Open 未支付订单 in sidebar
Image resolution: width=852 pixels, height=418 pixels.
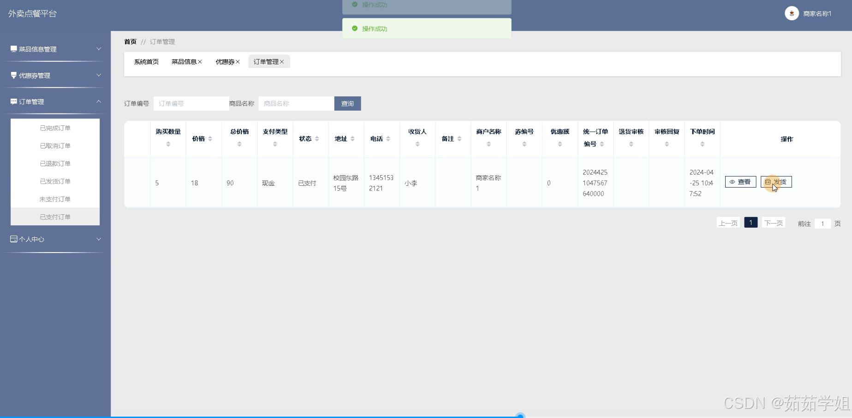pos(55,199)
